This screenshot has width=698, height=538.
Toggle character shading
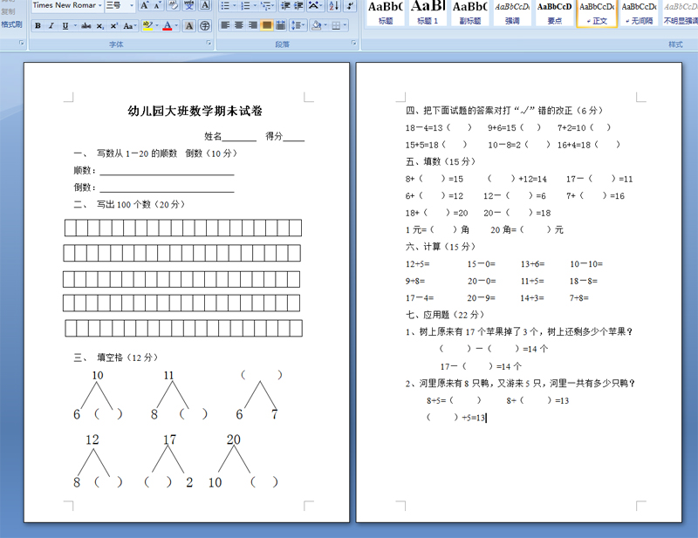tap(189, 26)
